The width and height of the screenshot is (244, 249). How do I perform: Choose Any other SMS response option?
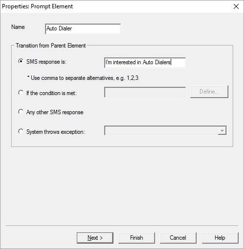coord(21,112)
